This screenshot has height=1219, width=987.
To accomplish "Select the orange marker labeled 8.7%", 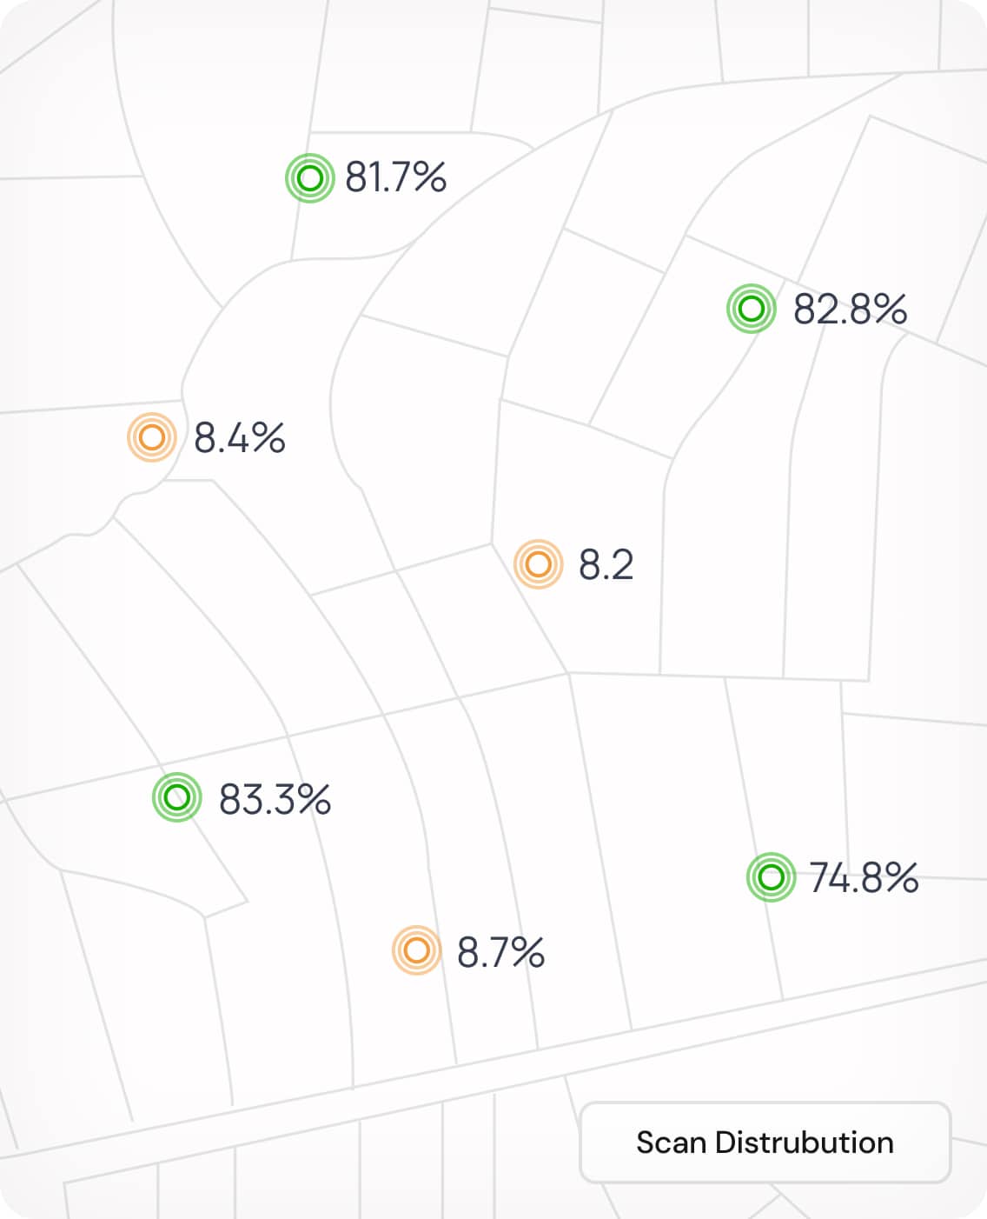I will click(x=417, y=951).
